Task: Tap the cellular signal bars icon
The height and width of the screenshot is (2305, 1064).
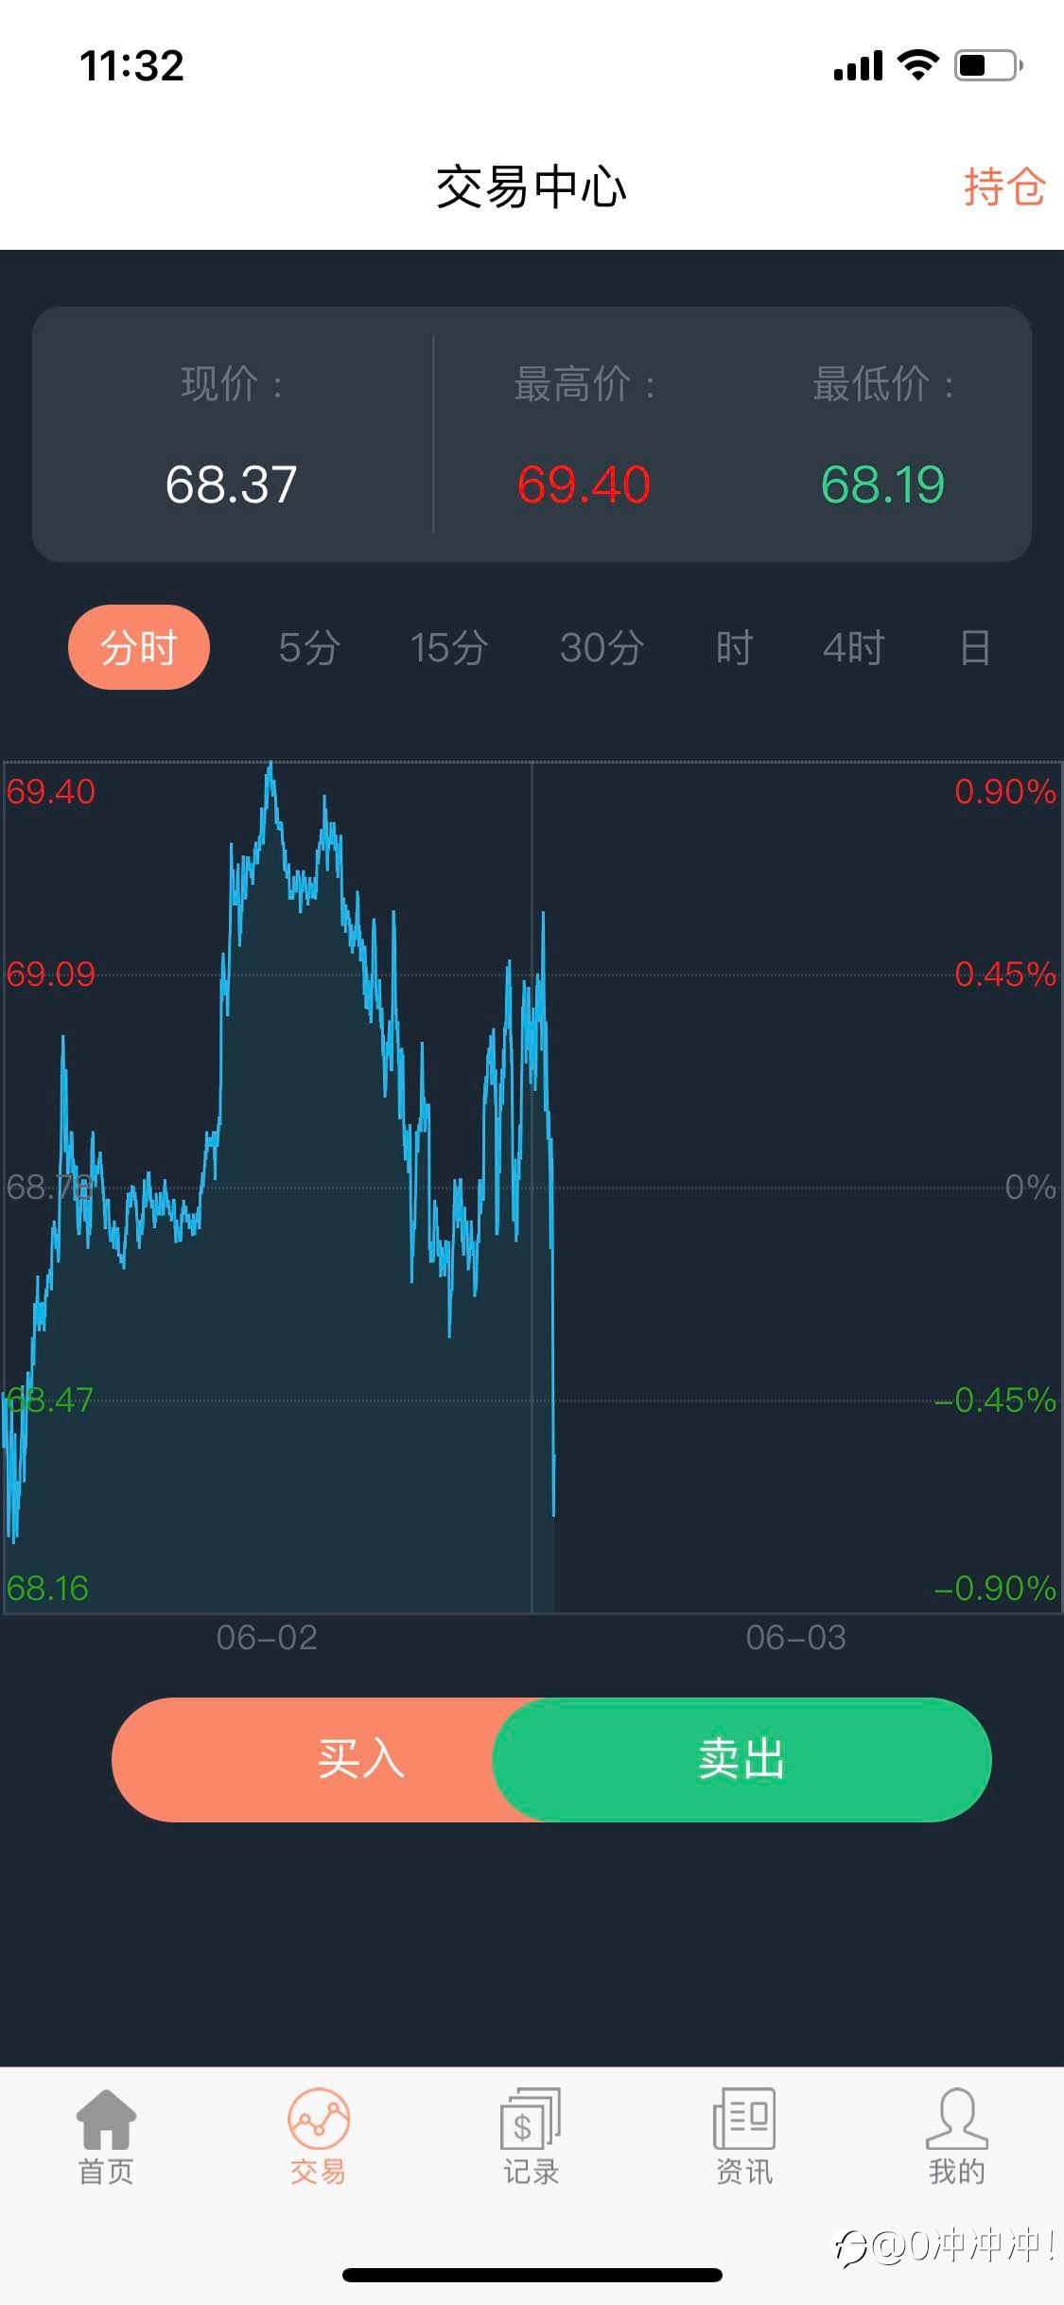Action: [x=858, y=66]
